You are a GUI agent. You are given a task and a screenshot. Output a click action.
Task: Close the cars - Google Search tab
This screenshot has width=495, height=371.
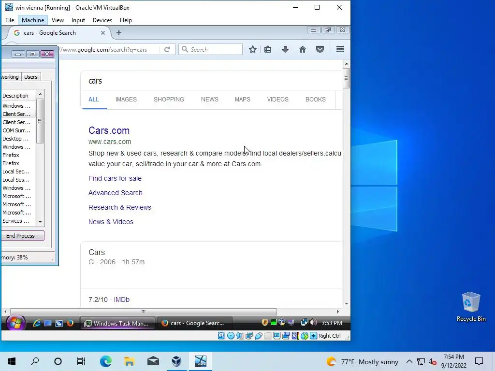pyautogui.click(x=102, y=33)
